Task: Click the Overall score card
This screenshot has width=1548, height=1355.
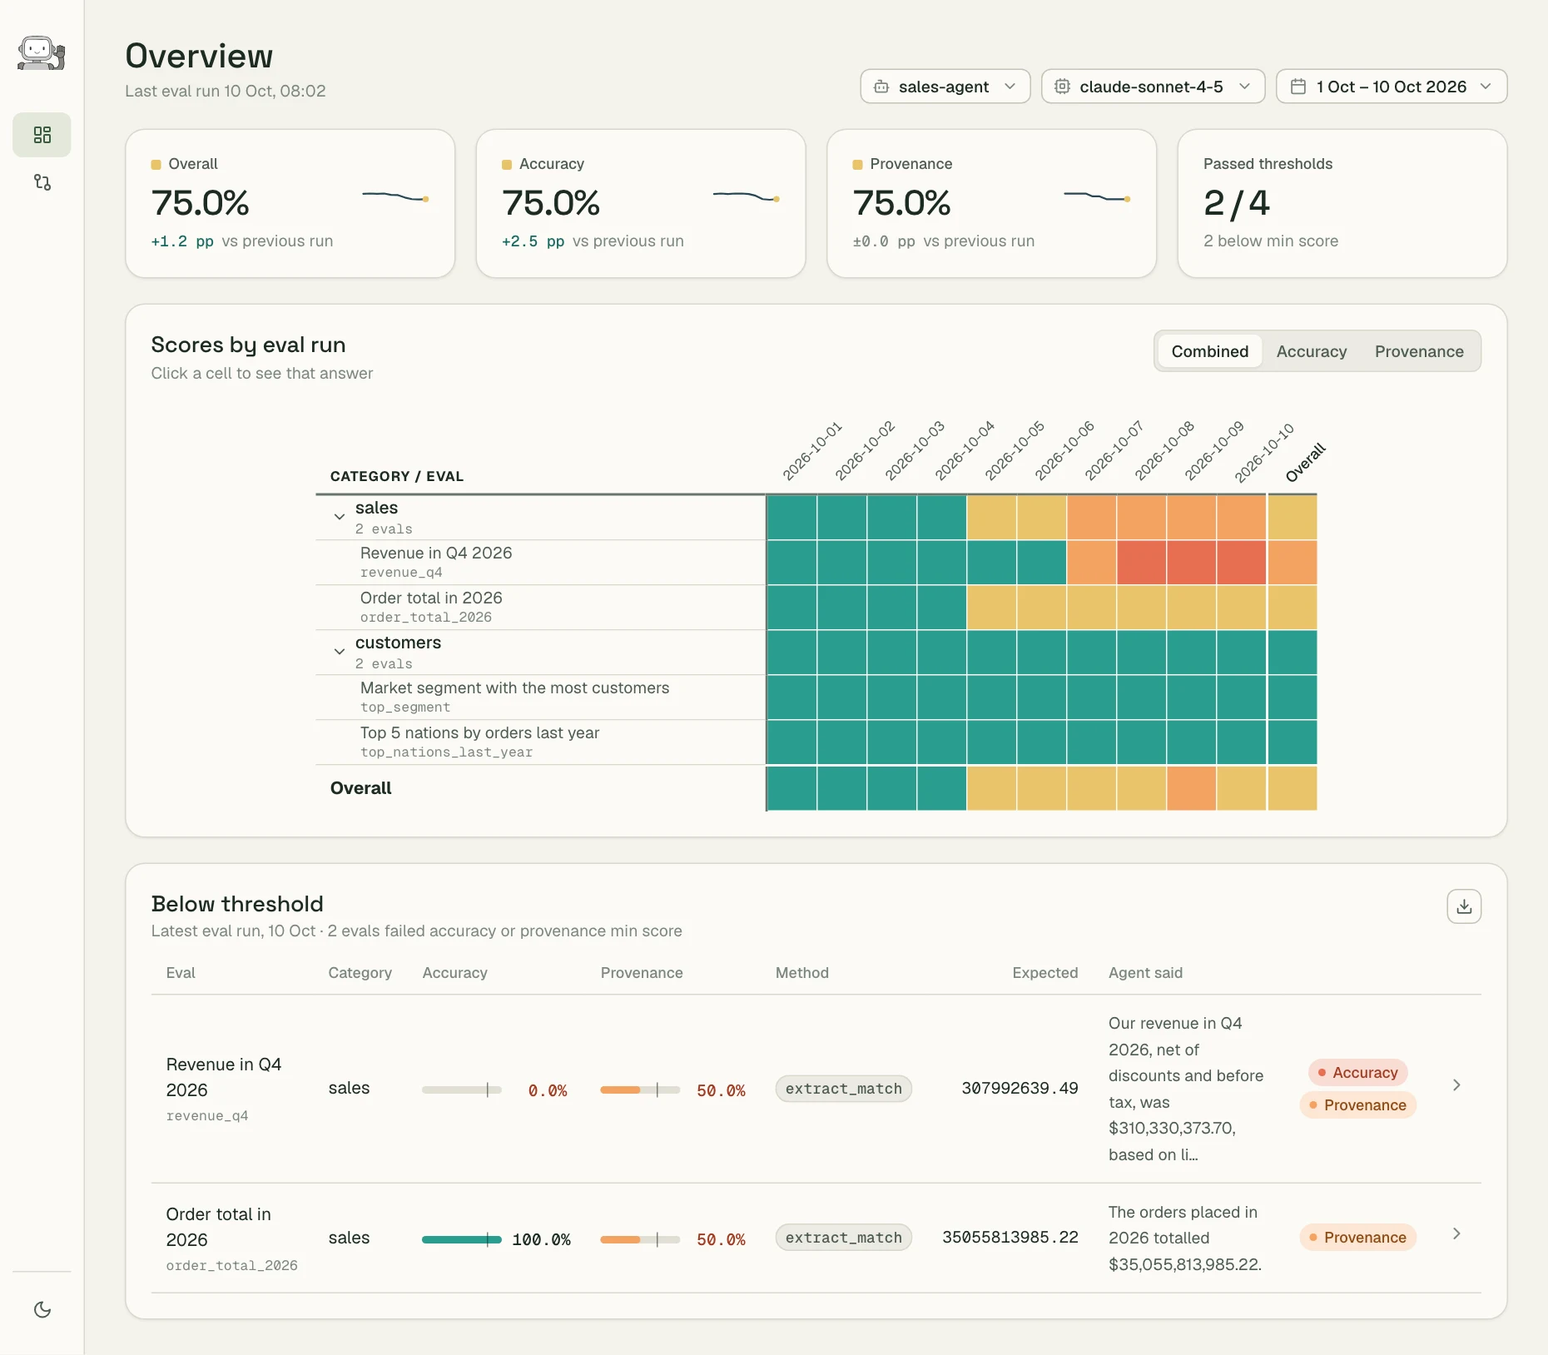Action: tap(290, 203)
